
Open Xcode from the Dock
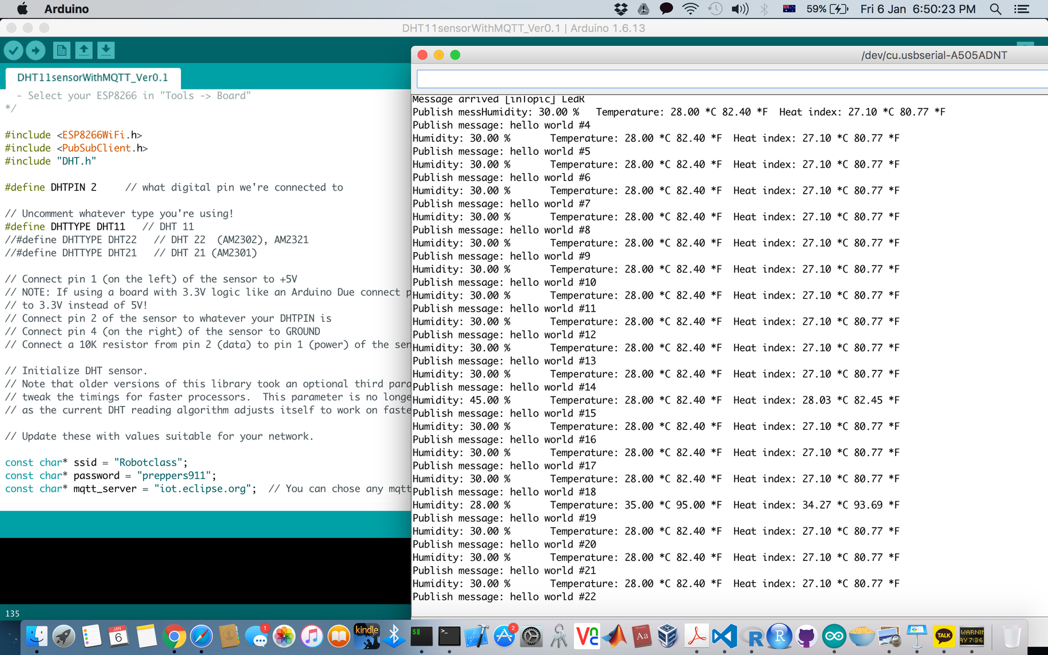[477, 636]
